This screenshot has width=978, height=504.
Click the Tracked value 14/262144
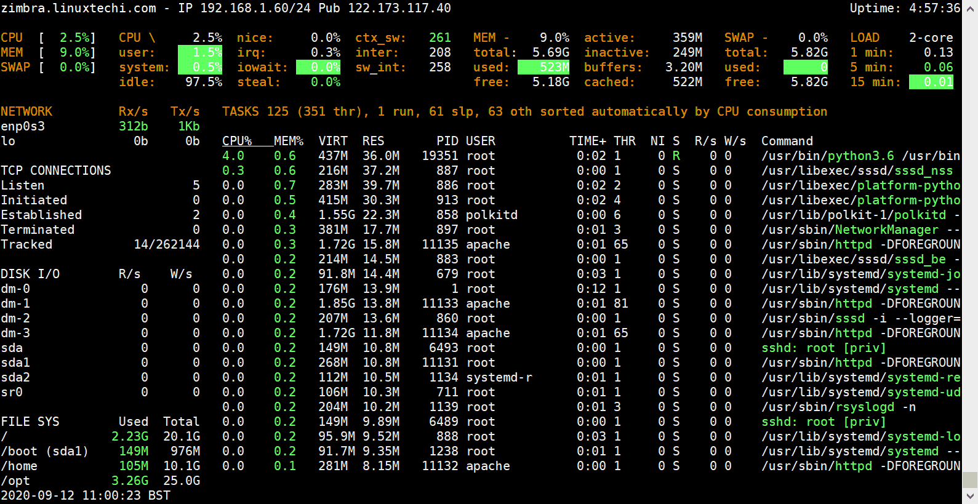point(167,244)
